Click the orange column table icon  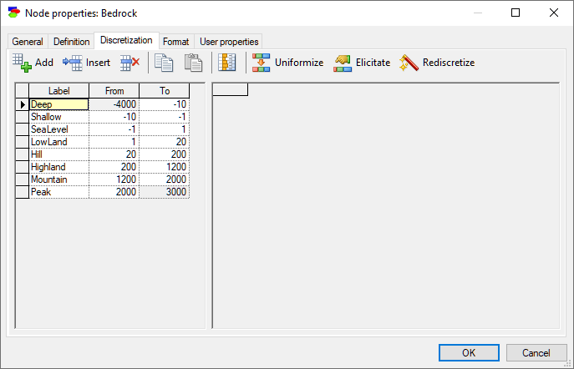point(227,62)
